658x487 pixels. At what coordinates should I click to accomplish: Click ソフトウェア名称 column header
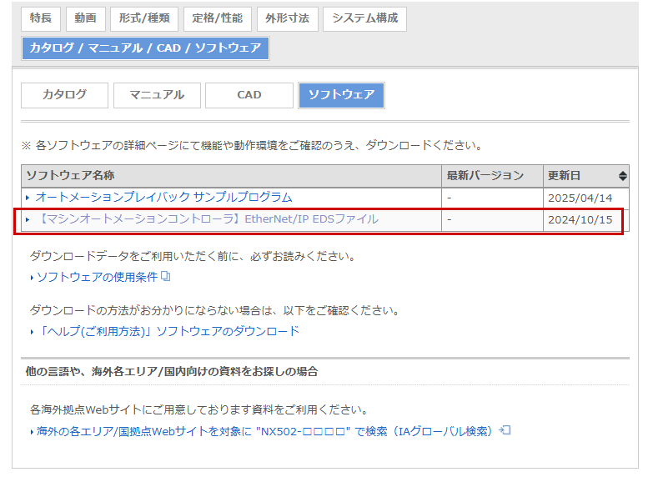(x=70, y=176)
